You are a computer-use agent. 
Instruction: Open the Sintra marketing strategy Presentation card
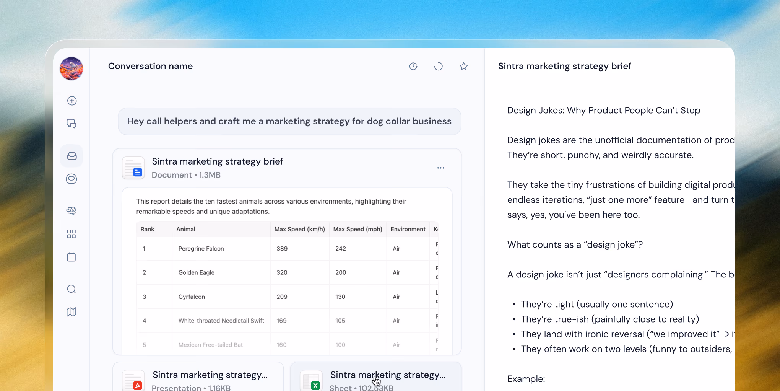coord(198,376)
